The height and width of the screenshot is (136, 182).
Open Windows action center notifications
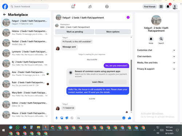177,130
